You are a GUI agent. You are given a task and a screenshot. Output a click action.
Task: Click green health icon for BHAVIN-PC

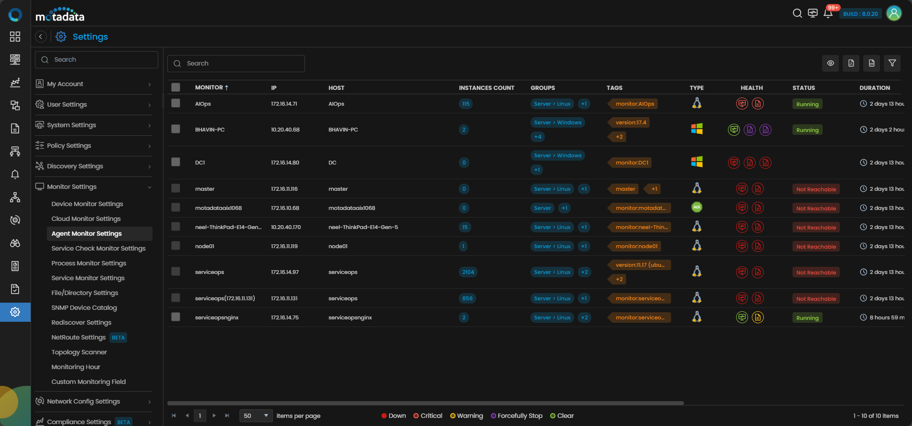point(734,130)
